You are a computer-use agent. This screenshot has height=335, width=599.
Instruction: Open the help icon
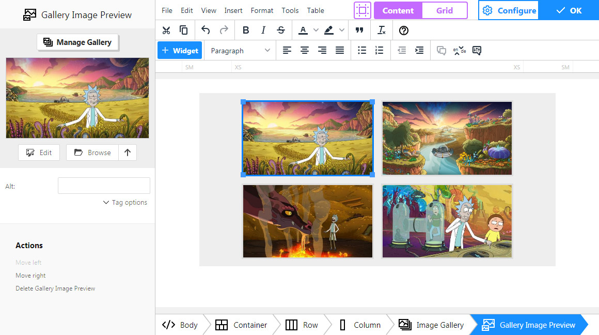404,30
